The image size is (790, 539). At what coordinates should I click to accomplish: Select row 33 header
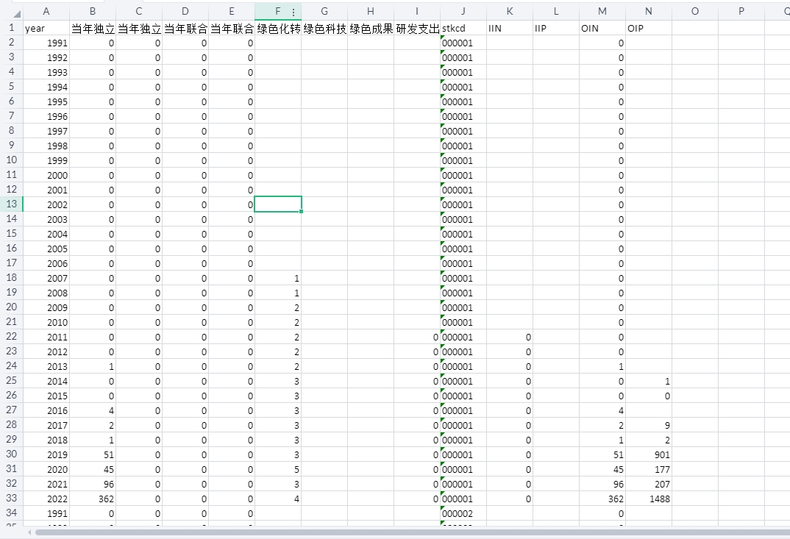point(11,499)
